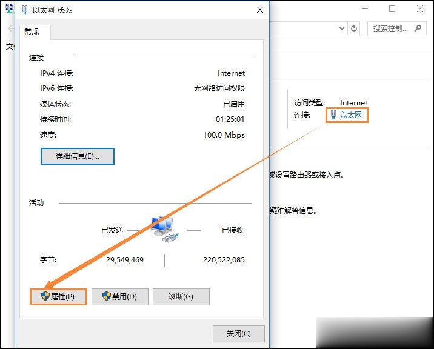Click the 字节: label
The width and height of the screenshot is (434, 349).
(x=48, y=260)
